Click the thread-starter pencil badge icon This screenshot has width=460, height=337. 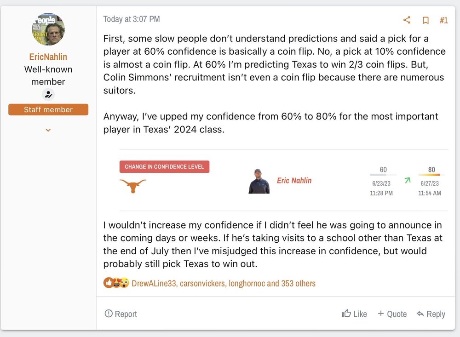[48, 95]
